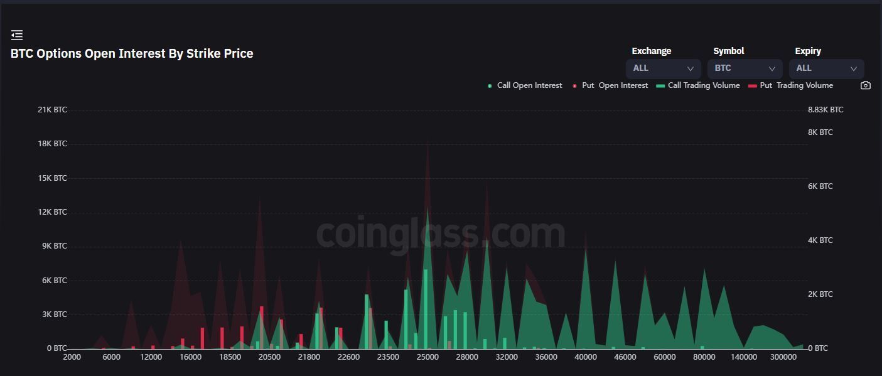882x376 pixels.
Task: Click the red Put Trading Volume legend marker
Action: [752, 85]
